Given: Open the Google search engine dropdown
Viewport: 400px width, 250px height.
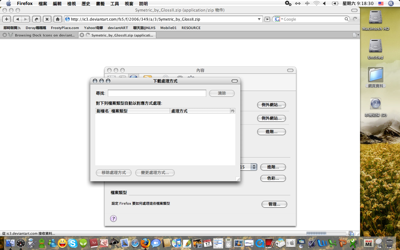Looking at the screenshot, I should pos(278,19).
